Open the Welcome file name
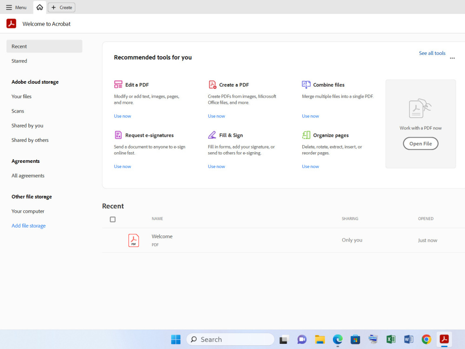The width and height of the screenshot is (465, 349). tap(162, 236)
